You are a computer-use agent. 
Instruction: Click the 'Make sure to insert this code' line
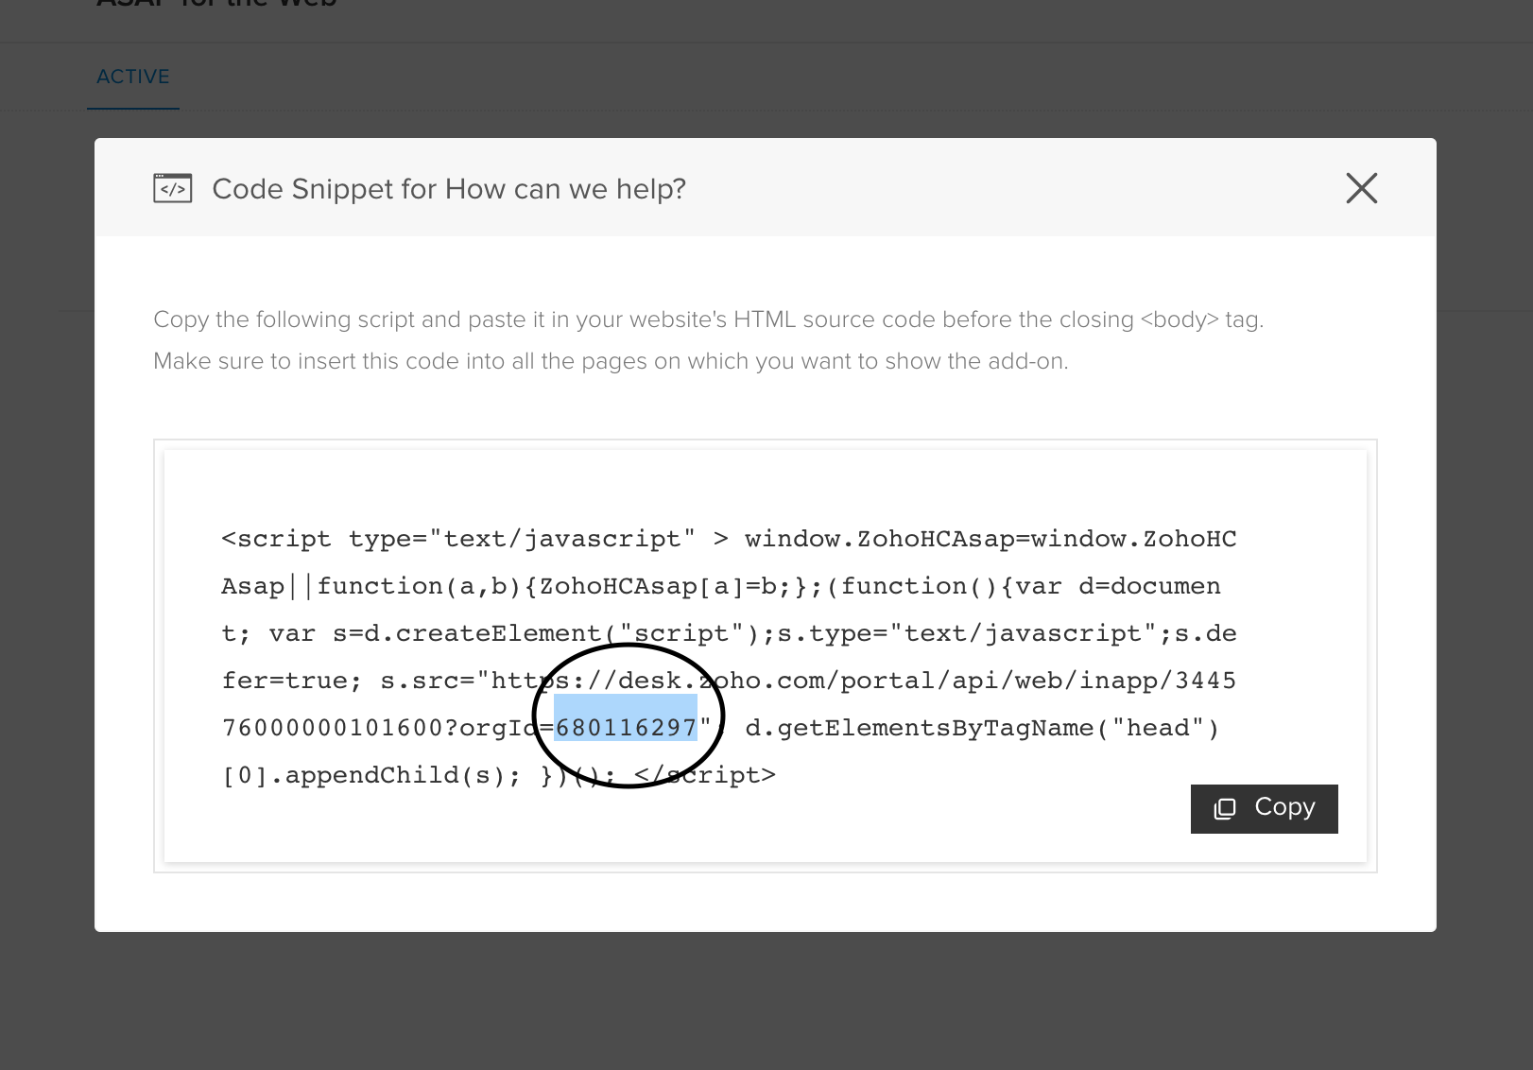[x=611, y=361]
